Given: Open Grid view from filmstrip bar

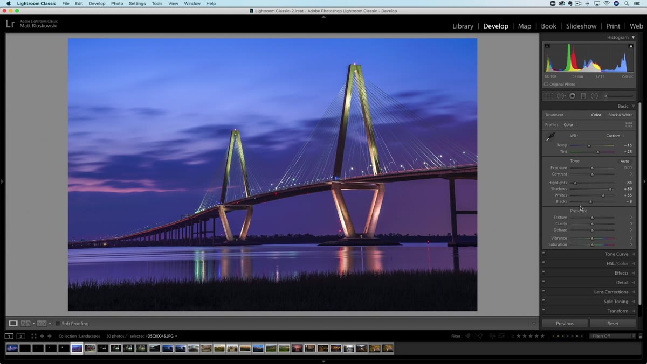Looking at the screenshot, I should pos(33,336).
